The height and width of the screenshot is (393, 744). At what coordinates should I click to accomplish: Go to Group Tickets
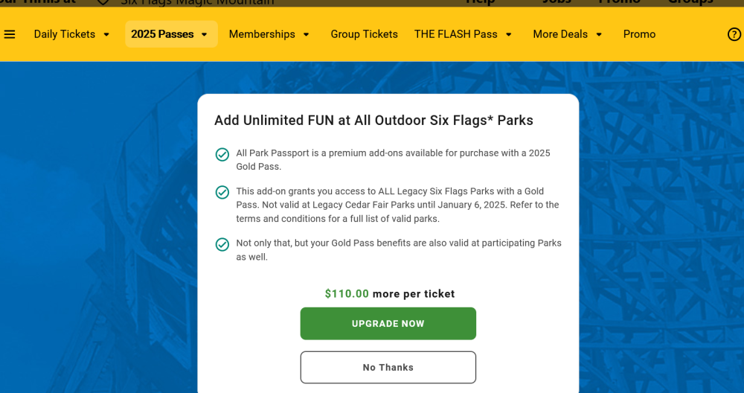(x=364, y=34)
